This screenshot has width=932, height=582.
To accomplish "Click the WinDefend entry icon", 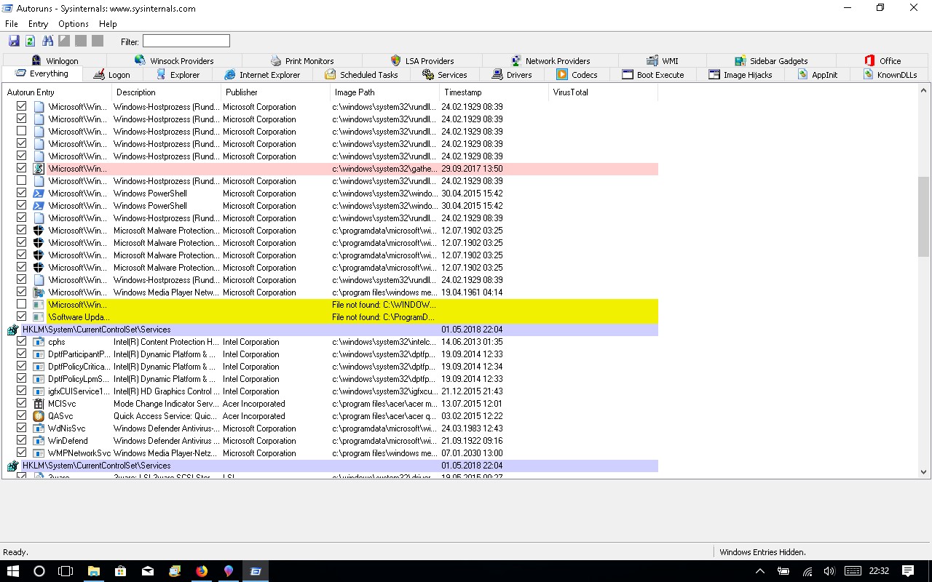I will point(39,441).
